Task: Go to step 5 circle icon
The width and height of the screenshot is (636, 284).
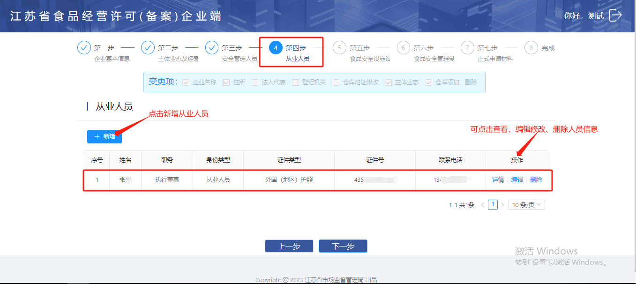Action: tap(339, 48)
